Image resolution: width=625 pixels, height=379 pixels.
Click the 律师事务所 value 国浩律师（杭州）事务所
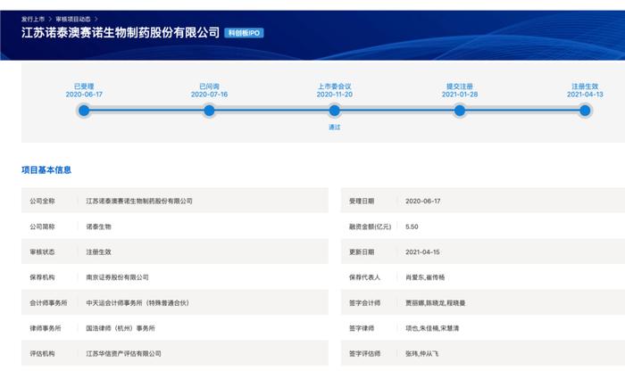pyautogui.click(x=121, y=328)
